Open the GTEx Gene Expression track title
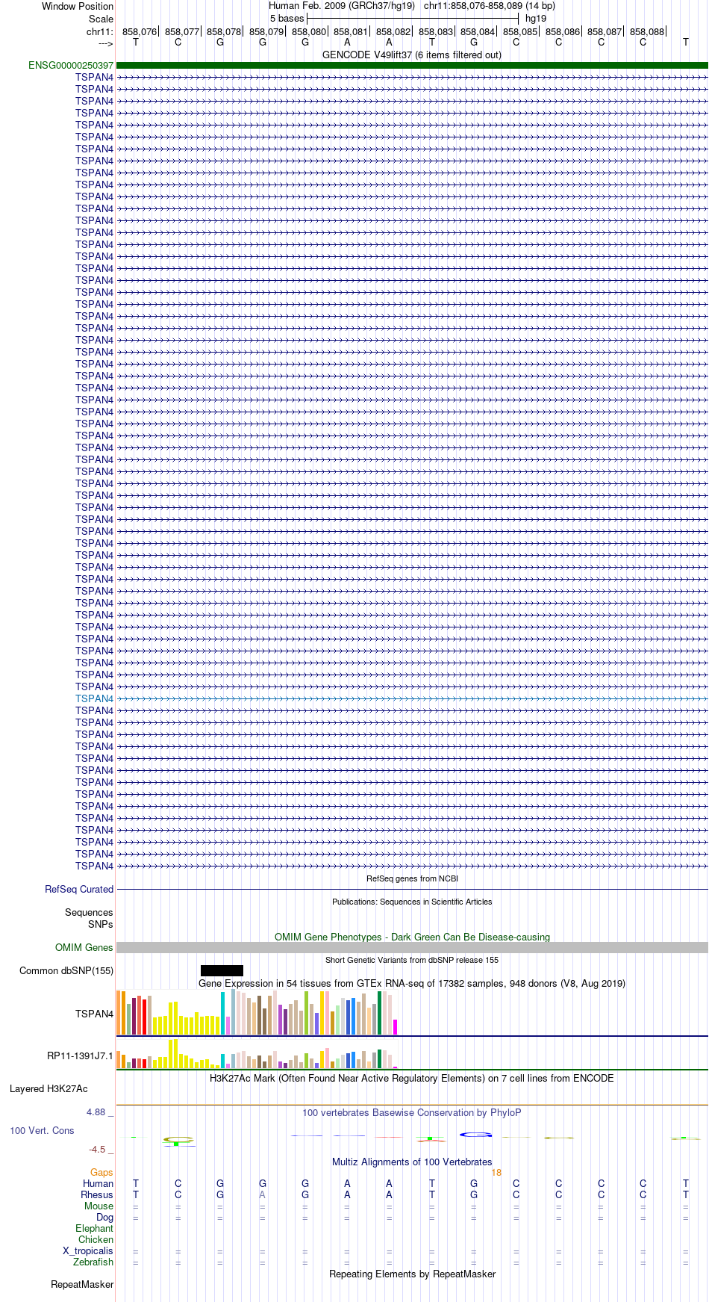 point(412,983)
